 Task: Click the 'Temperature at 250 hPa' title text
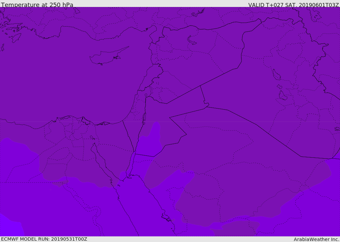37,5
